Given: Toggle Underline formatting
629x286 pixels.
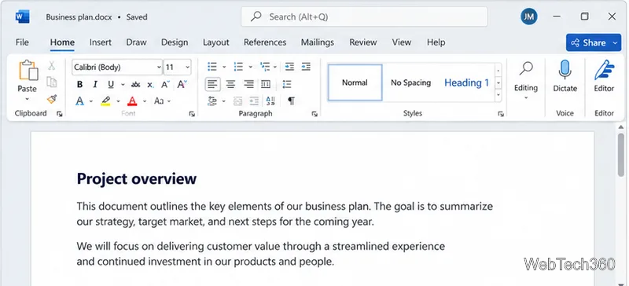Looking at the screenshot, I should click(111, 85).
